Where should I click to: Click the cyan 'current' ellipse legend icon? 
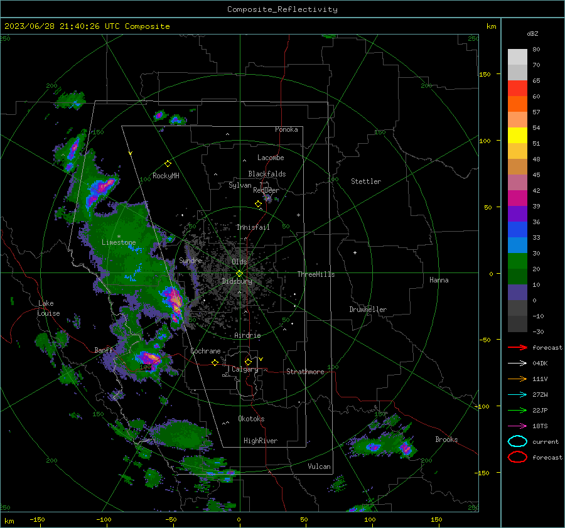coord(517,441)
